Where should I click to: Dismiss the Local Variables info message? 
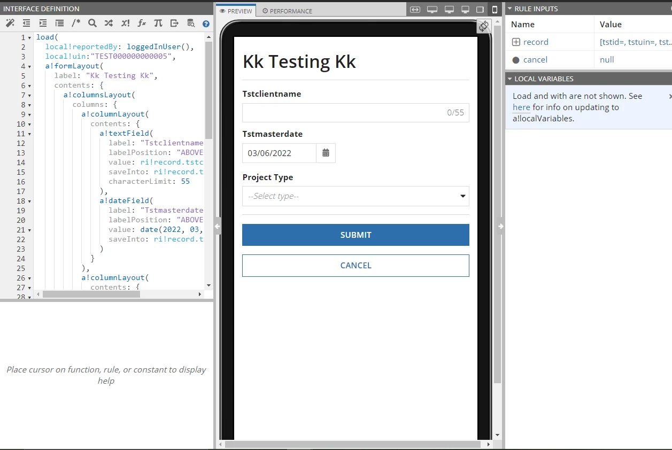click(669, 96)
